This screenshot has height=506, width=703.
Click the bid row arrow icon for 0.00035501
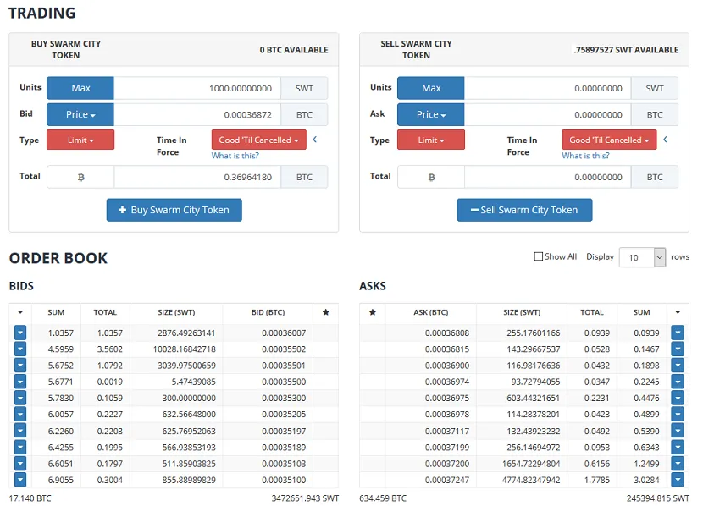(x=20, y=366)
